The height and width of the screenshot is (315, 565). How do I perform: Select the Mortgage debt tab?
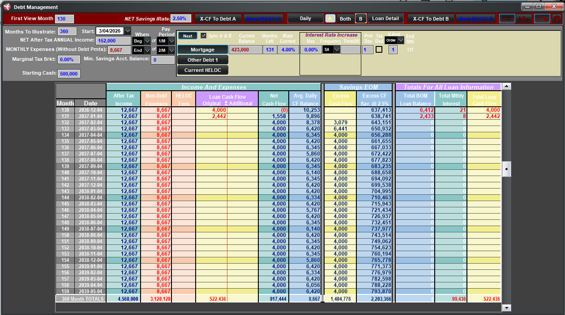point(203,50)
